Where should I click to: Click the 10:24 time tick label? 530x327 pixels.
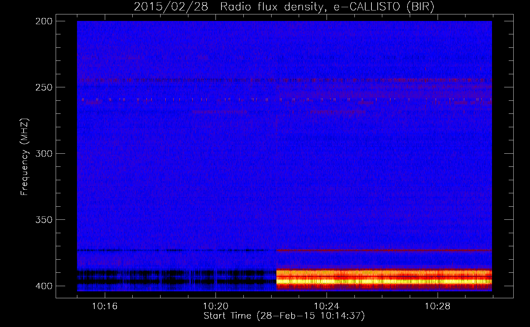327,306
